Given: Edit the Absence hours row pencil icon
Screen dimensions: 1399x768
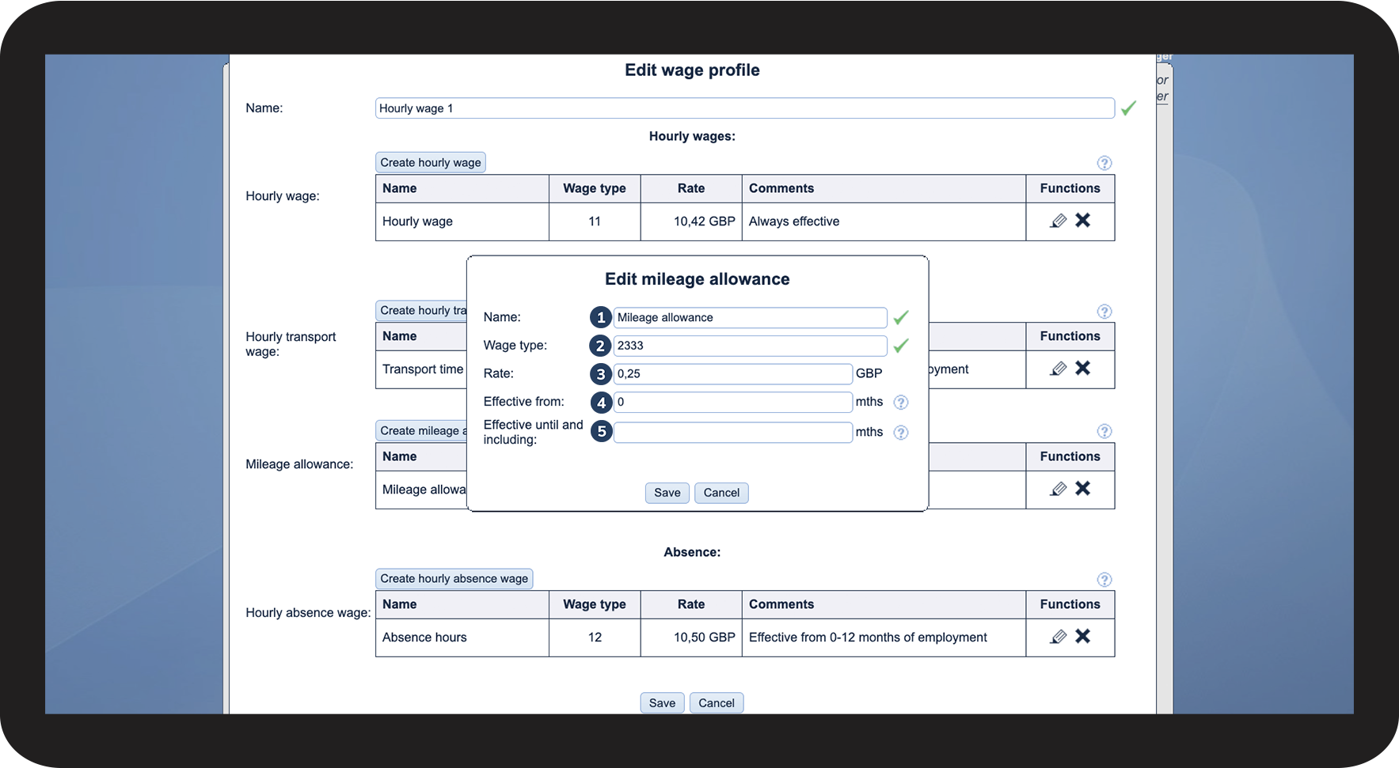Looking at the screenshot, I should click(x=1059, y=637).
